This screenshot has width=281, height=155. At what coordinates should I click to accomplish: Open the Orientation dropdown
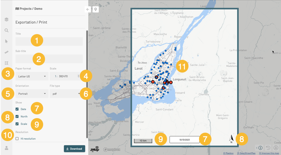(x=32, y=93)
